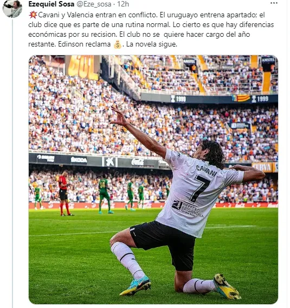The height and width of the screenshot is (308, 290).
Task: Click the Herrero Brigantina sponsor on jersey
Action: click(188, 209)
